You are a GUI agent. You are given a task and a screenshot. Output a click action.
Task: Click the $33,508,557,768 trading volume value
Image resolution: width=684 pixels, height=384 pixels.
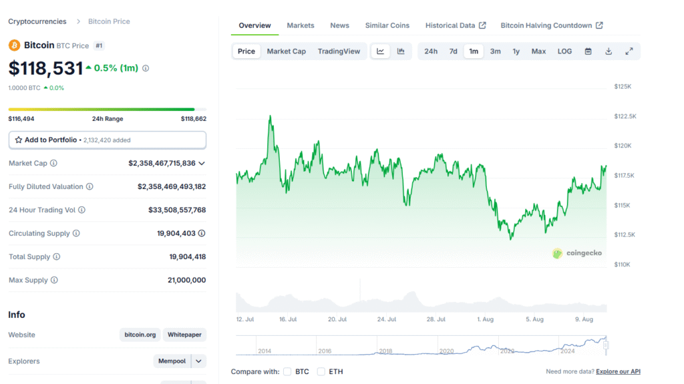click(177, 210)
